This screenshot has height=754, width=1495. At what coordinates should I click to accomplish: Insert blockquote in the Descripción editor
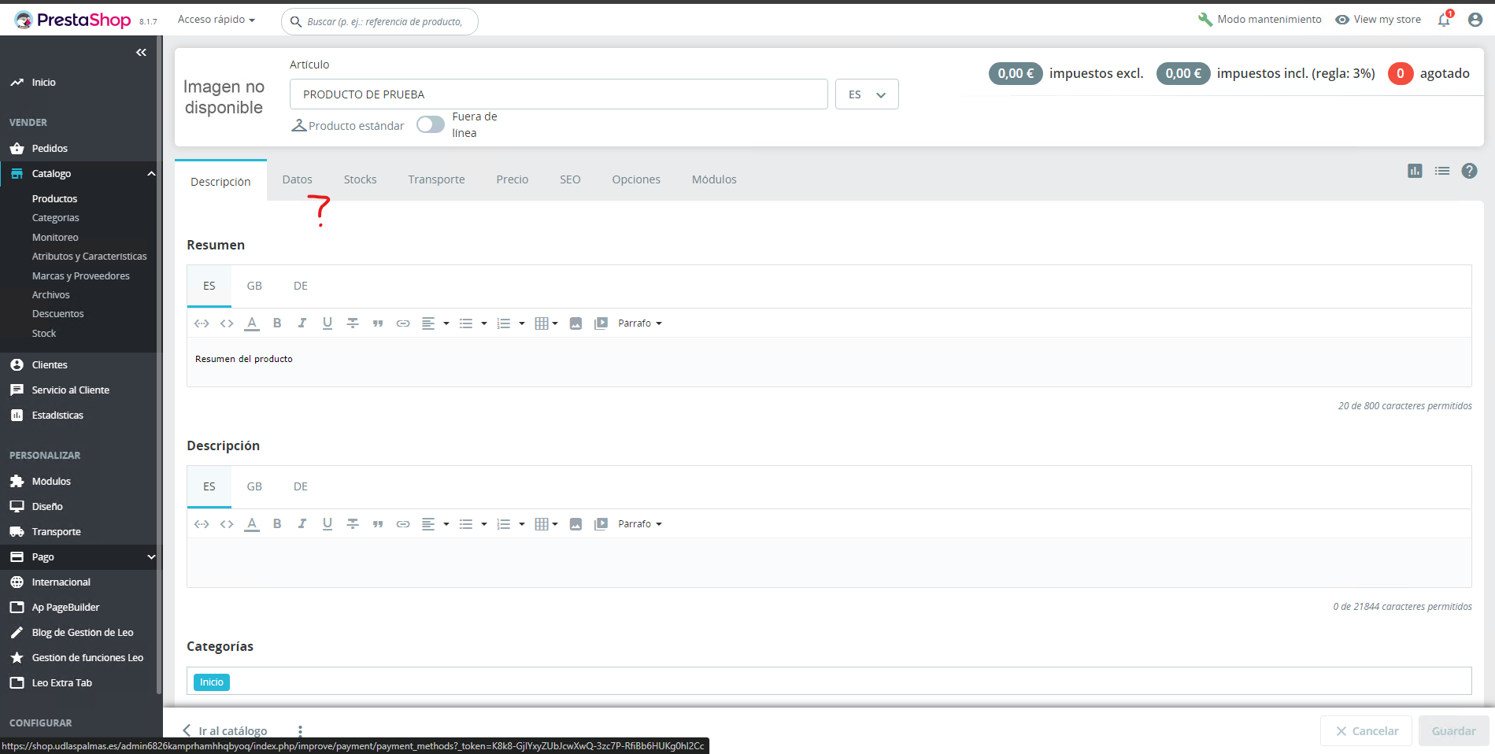[378, 523]
